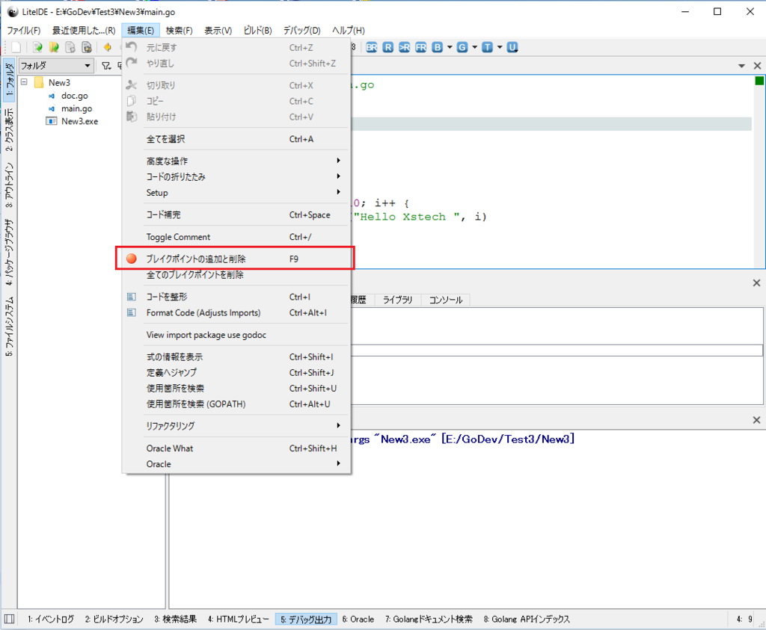This screenshot has width=766, height=630.
Task: Toggle the 7: Golangドキュメント検索 panel
Action: pos(429,620)
